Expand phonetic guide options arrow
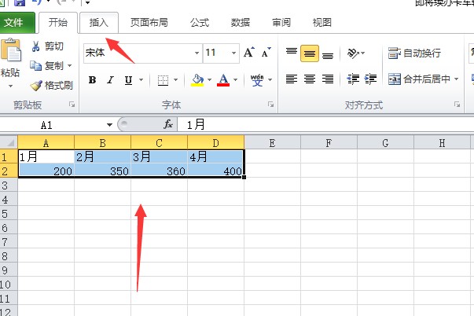Image resolution: width=474 pixels, height=316 pixels. (270, 80)
